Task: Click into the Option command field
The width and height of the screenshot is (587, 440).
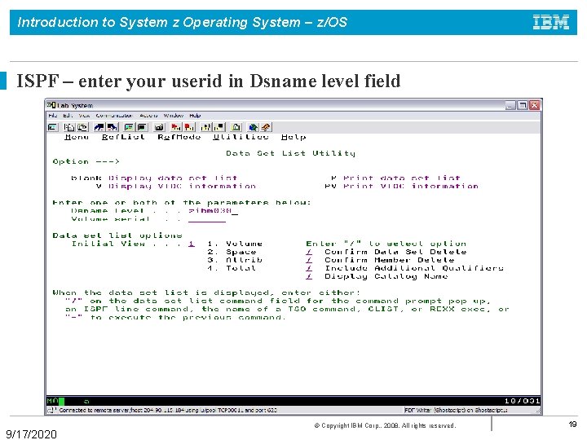Action: click(x=329, y=161)
